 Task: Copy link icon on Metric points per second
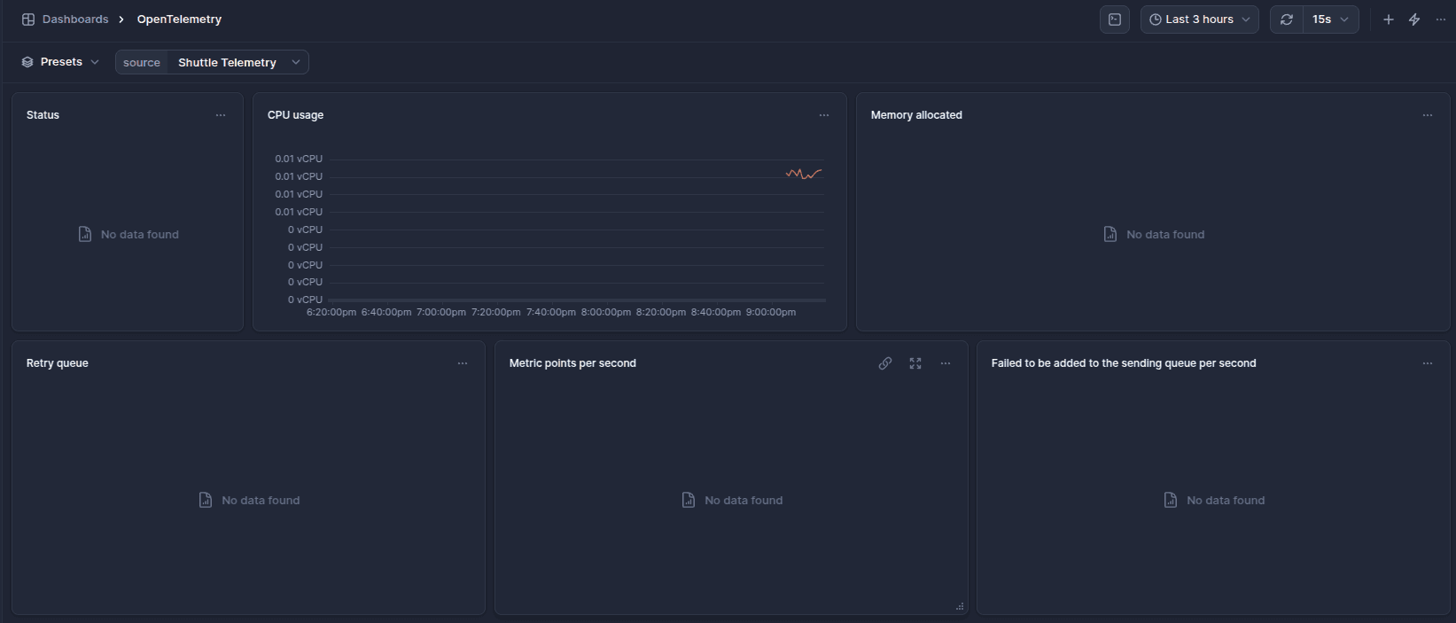(884, 363)
